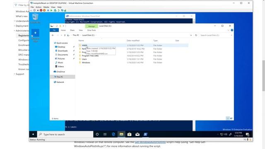Collapse the Administering section in docs sidebar

click(14, 31)
